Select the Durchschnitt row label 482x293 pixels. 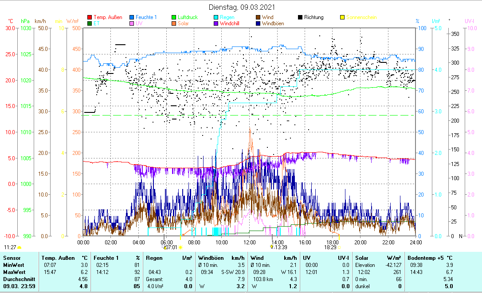pyautogui.click(x=17, y=279)
